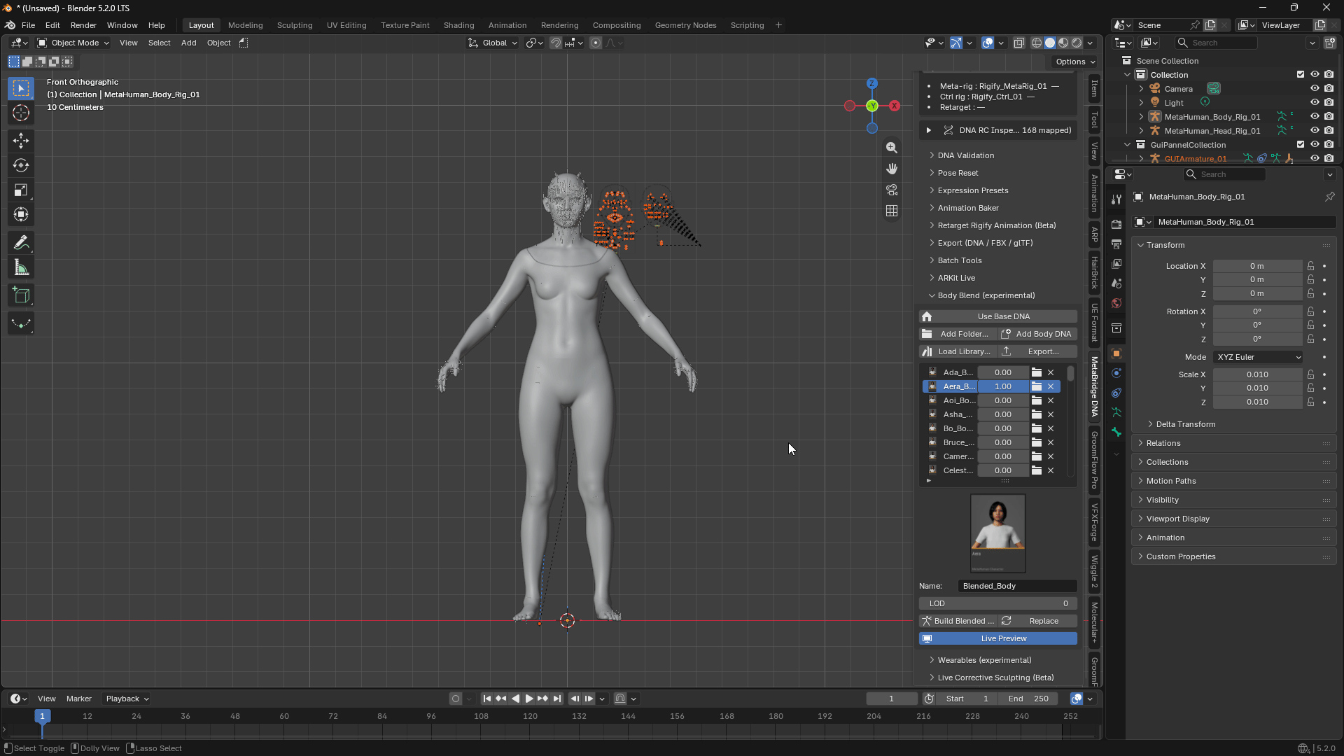The width and height of the screenshot is (1344, 756).
Task: Remove the Asha_... body entry
Action: 1051,414
